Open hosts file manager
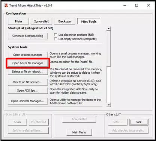 pos(28,63)
